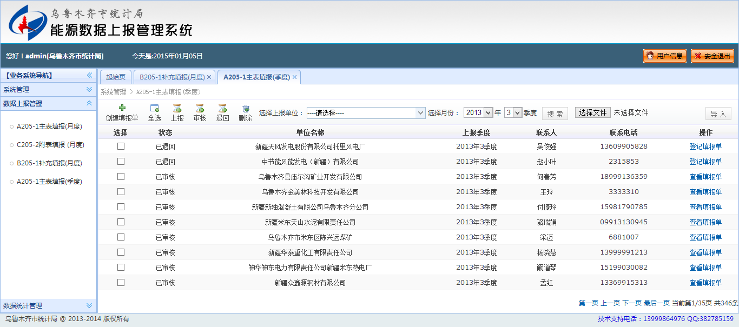Click the 系统管理 breadcrumb text
Image resolution: width=739 pixels, height=327 pixels.
pos(114,92)
